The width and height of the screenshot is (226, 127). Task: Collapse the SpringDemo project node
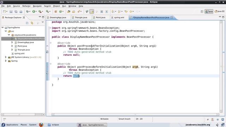(2, 28)
